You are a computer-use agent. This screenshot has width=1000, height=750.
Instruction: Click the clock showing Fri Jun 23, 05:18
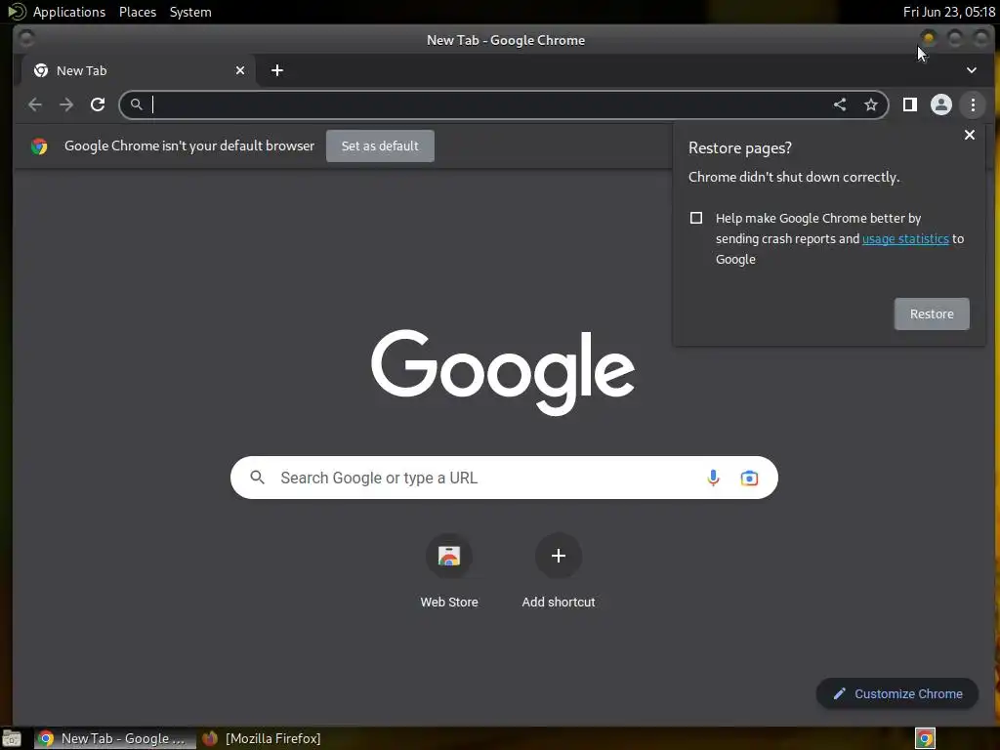(x=949, y=12)
